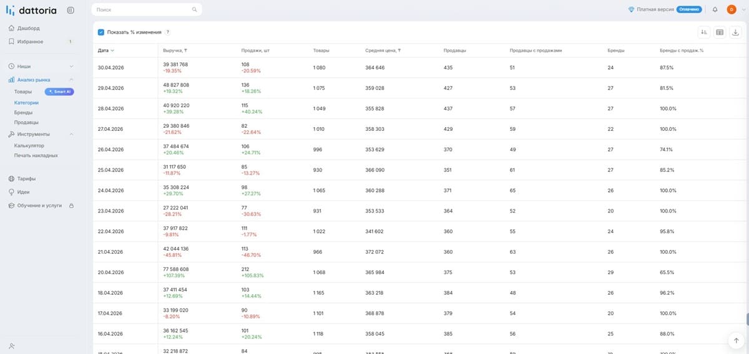Click the table's Бренды column header
This screenshot has width=749, height=354.
[x=616, y=50]
